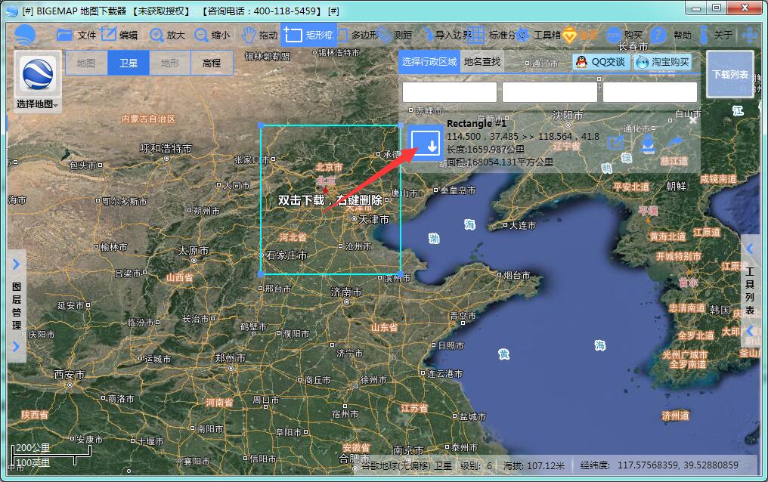
Task: Click the top-left handle of the selection rectangle
Action: pos(261,125)
